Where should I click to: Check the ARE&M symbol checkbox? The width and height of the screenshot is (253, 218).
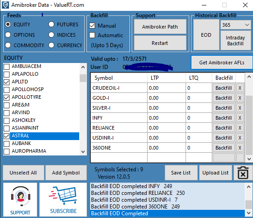(6, 105)
